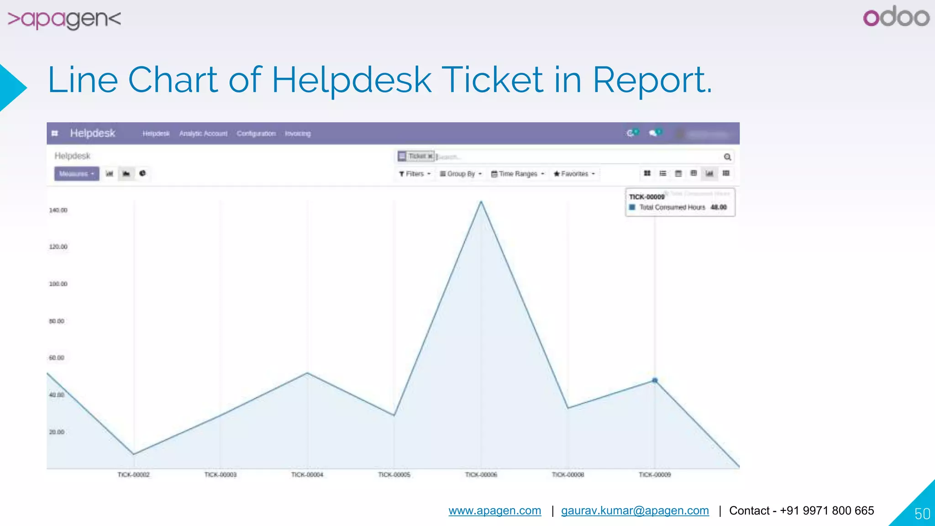Expand the Group By dropdown
The height and width of the screenshot is (526, 935).
[x=461, y=174]
